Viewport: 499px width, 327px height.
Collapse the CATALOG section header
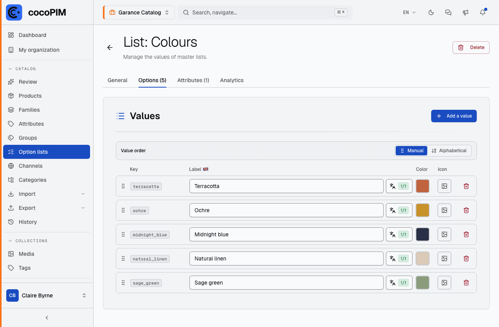point(22,69)
